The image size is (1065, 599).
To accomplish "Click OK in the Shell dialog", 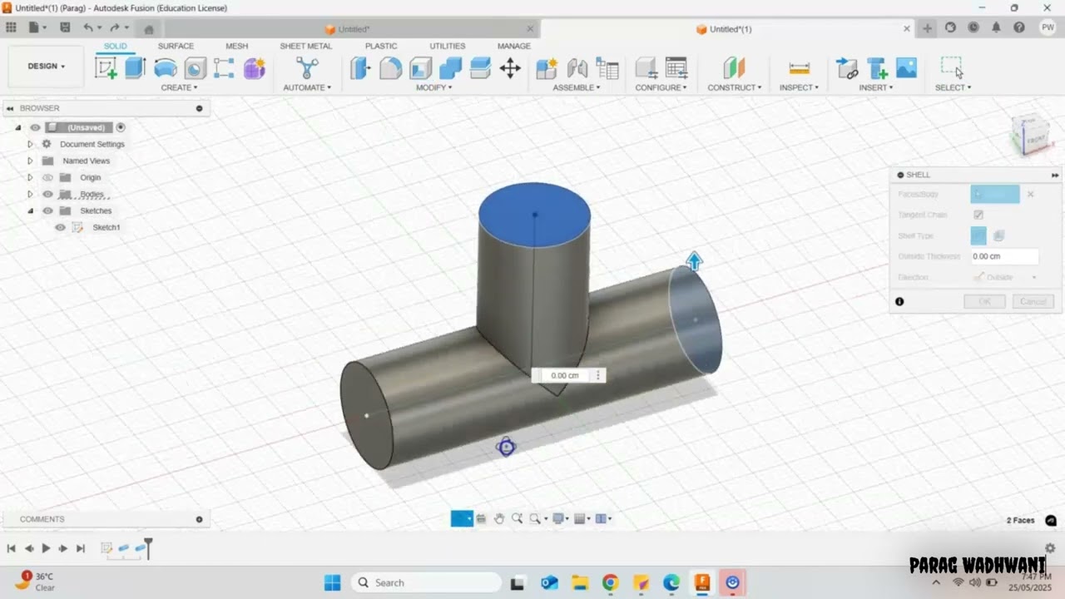I will pos(984,301).
